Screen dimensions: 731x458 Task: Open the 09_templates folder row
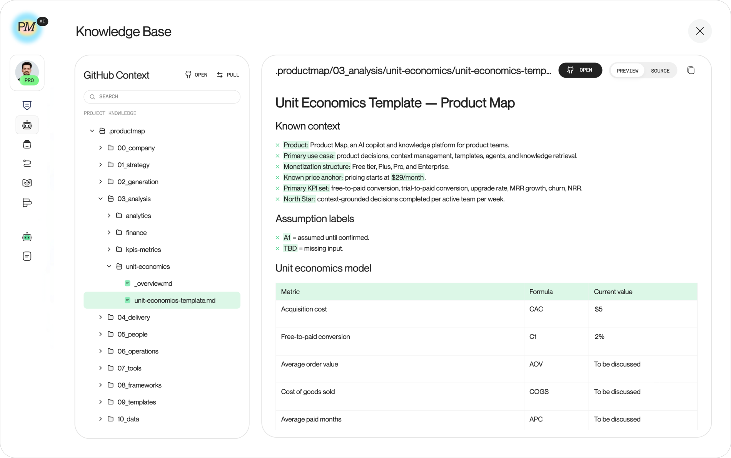pos(162,402)
